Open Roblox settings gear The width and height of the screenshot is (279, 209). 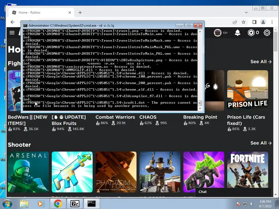[267, 33]
